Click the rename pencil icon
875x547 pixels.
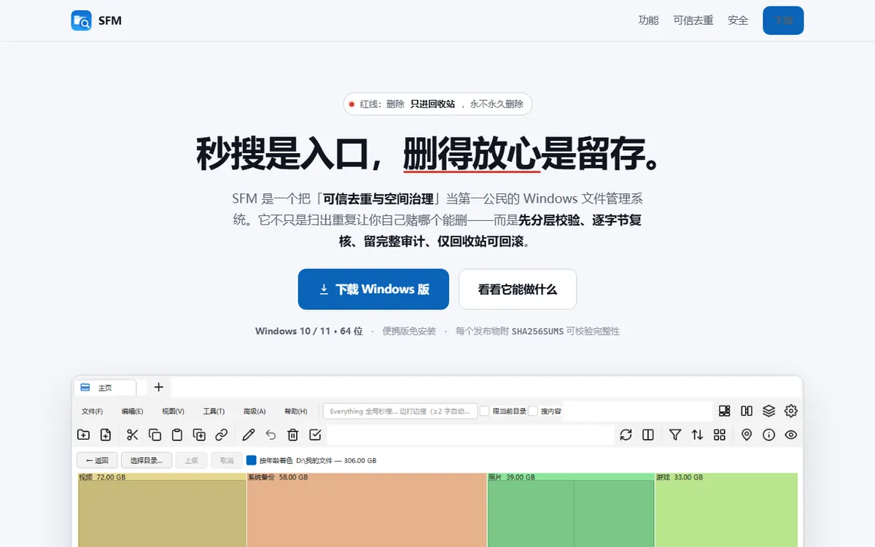point(249,435)
